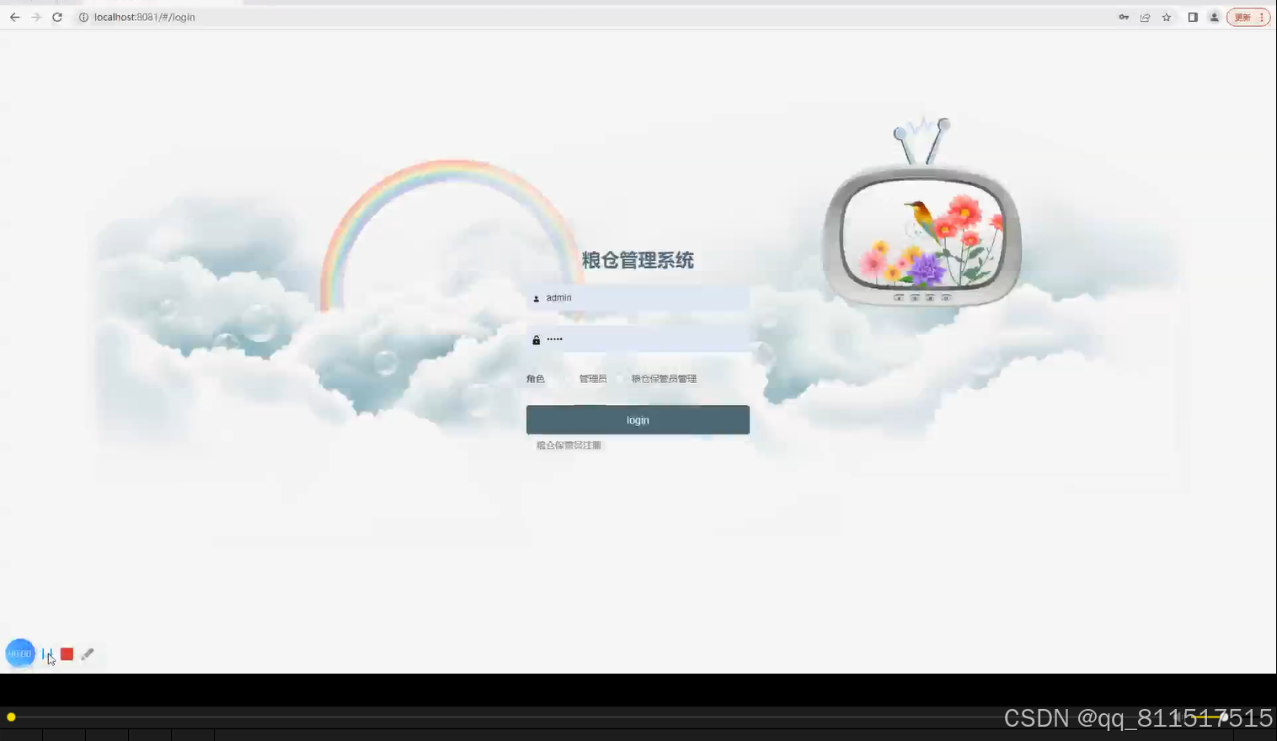Click the password input field

point(638,339)
